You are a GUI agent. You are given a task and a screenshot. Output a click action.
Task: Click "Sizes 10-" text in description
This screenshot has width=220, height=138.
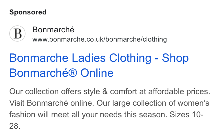pyautogui.click(x=186, y=115)
